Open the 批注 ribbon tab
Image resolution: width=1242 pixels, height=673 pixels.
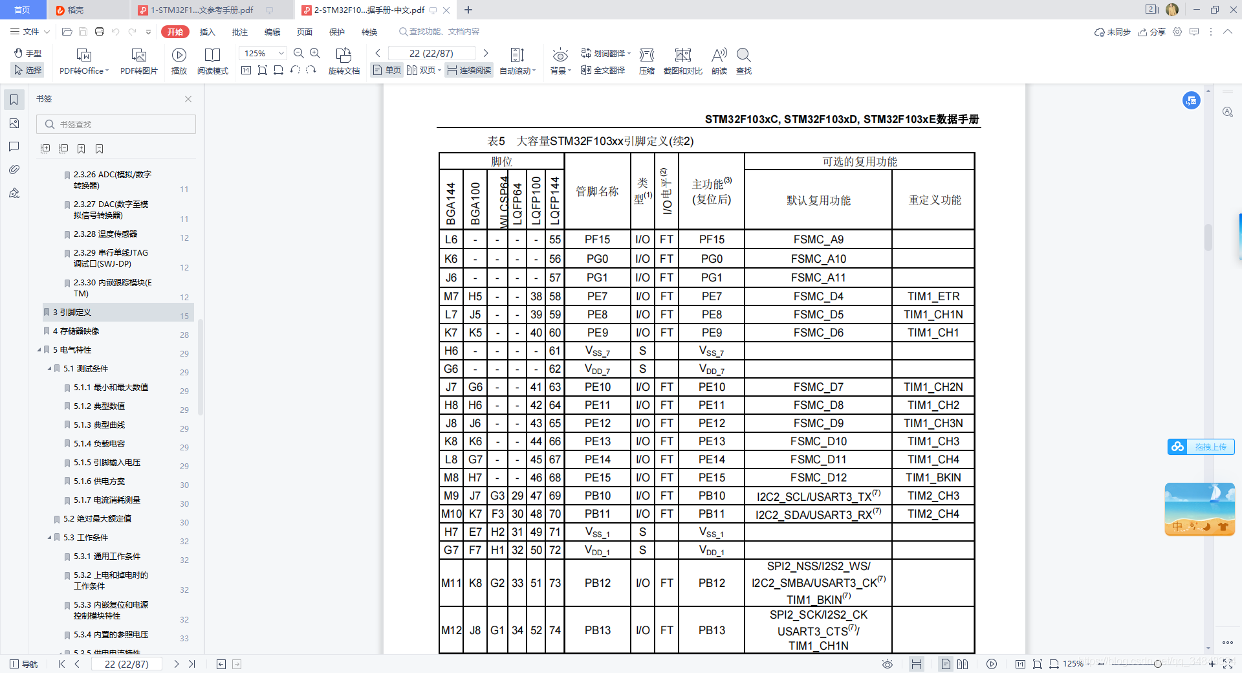click(x=240, y=32)
